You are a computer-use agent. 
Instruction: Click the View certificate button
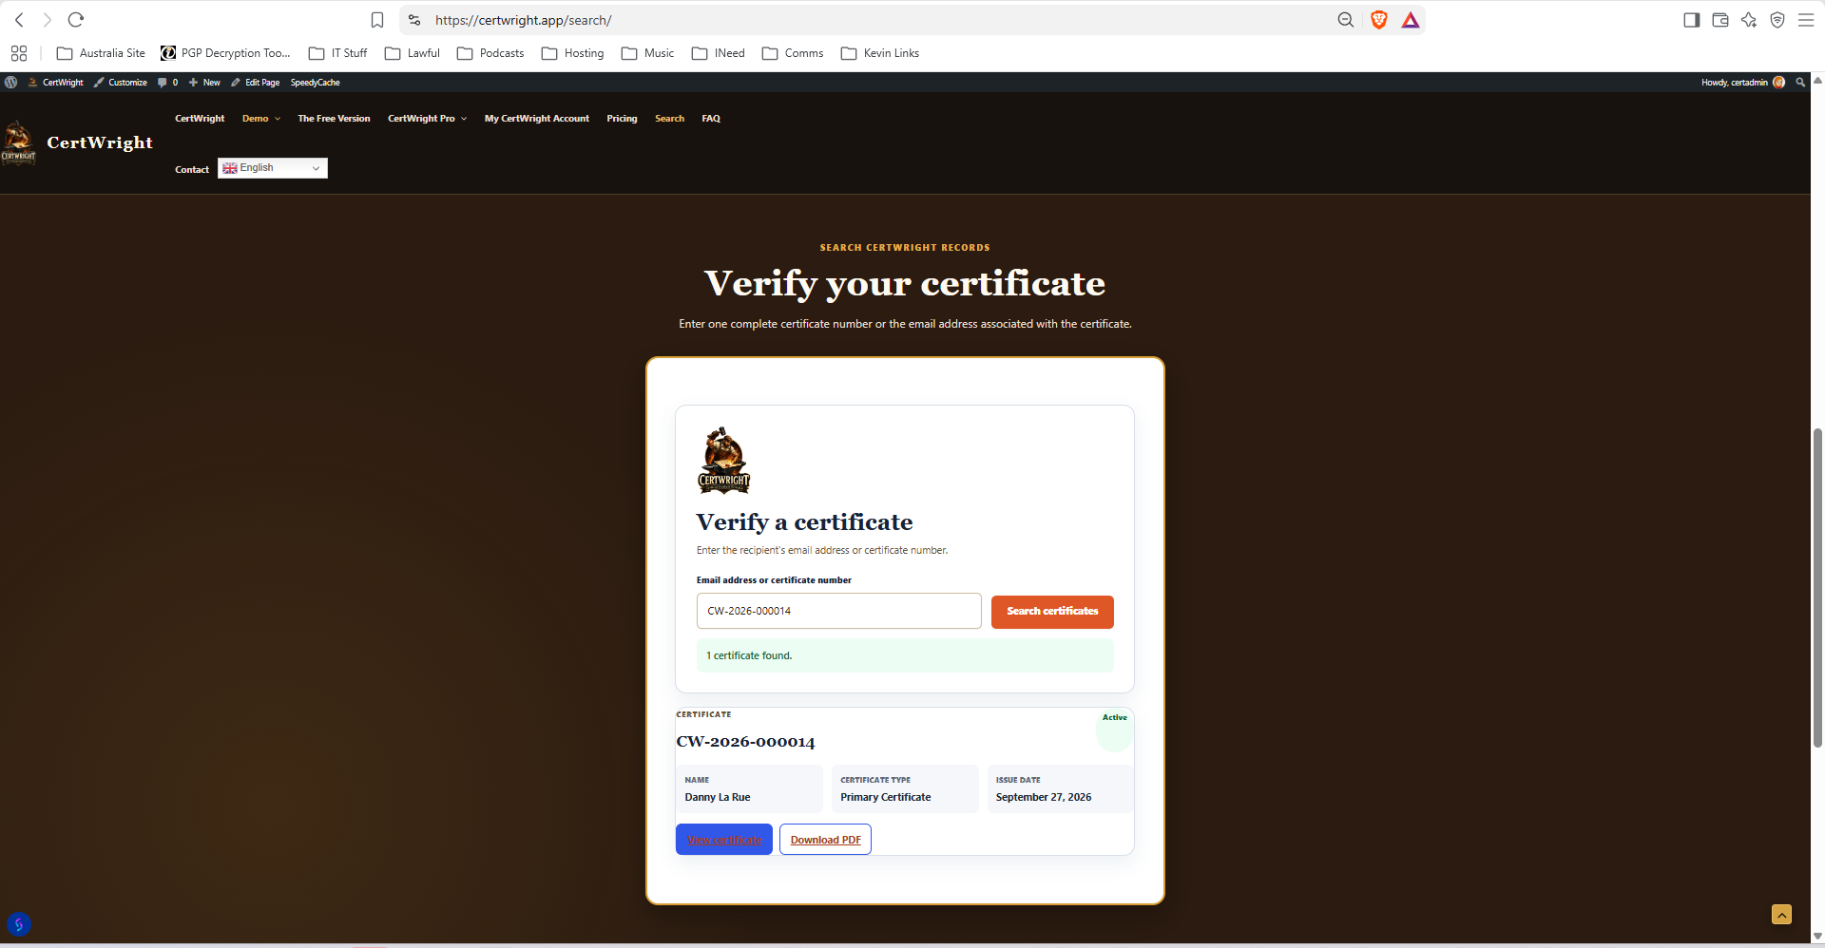tap(724, 840)
